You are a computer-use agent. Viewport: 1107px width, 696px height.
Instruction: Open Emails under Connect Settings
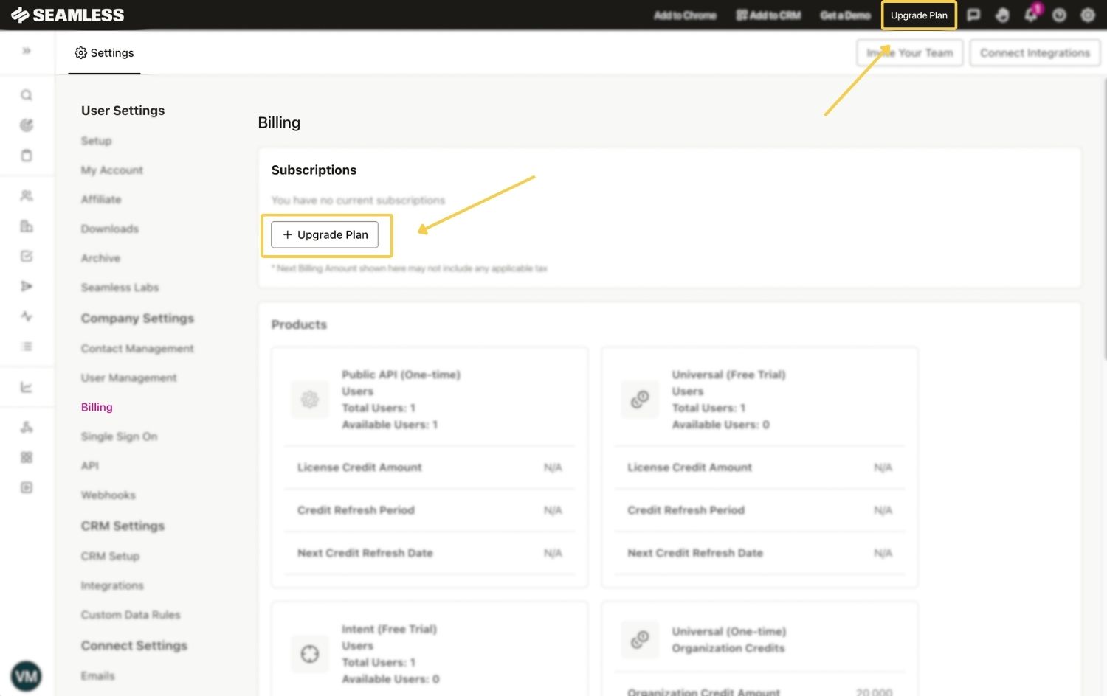[97, 676]
